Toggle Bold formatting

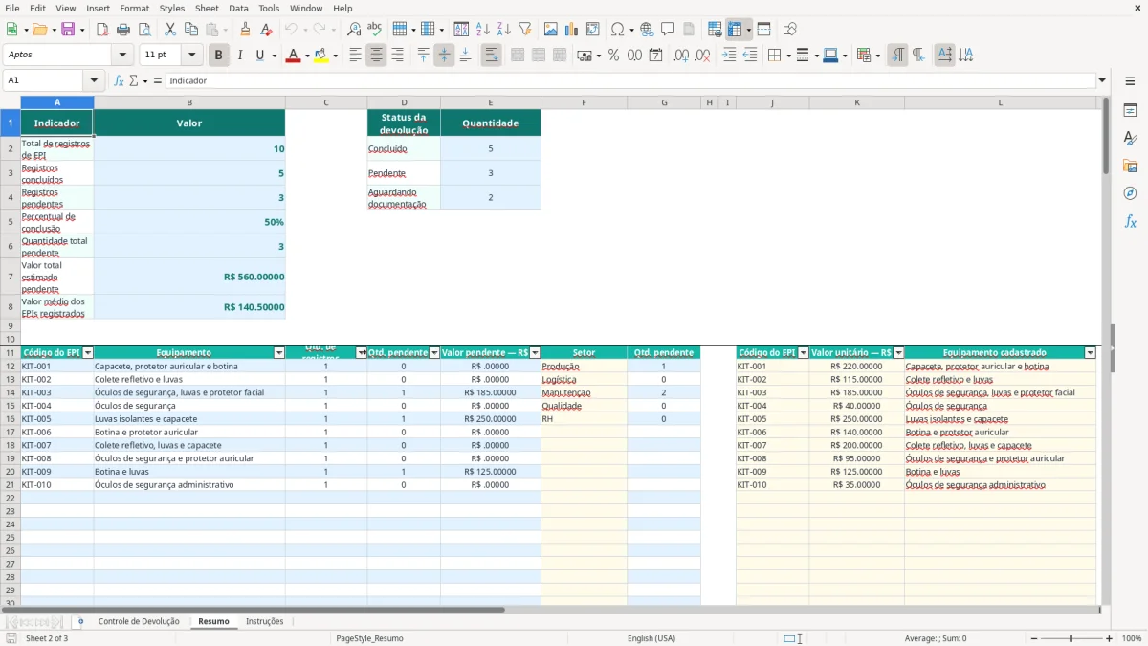coord(218,56)
